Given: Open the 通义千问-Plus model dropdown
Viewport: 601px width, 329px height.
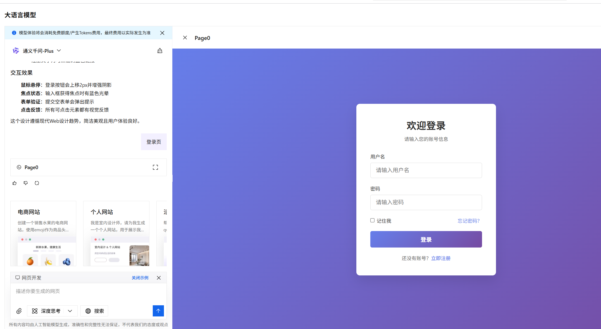Looking at the screenshot, I should click(x=38, y=51).
